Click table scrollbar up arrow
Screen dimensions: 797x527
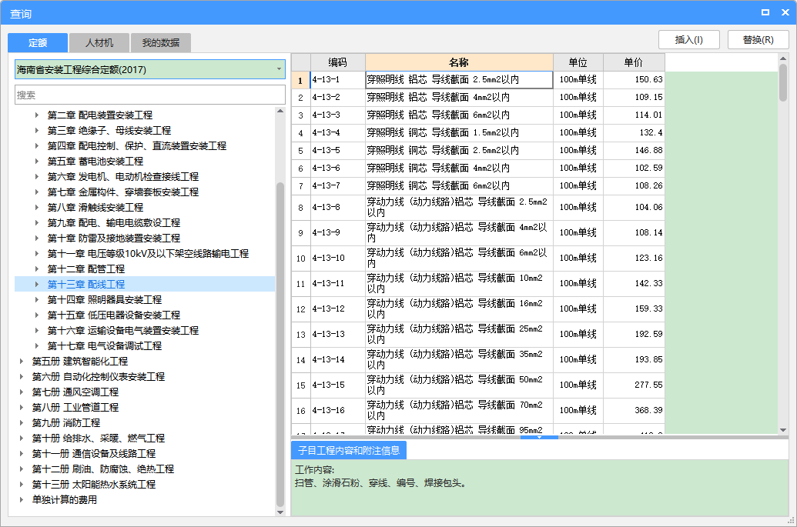click(x=783, y=59)
